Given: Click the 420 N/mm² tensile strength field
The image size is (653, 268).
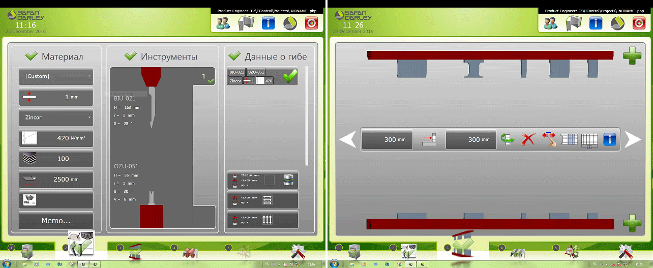Looking at the screenshot, I should [x=56, y=138].
